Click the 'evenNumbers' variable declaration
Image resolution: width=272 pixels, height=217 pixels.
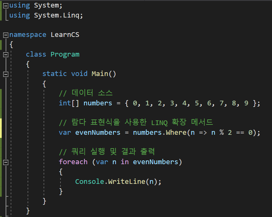pos(98,133)
